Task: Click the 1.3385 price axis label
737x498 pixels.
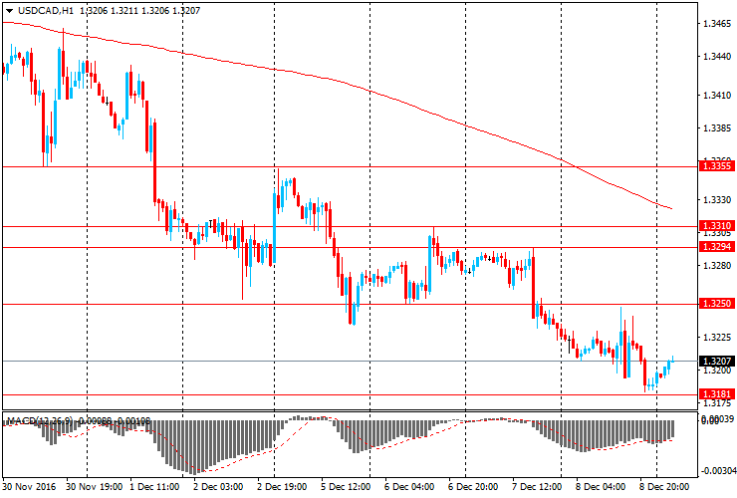Action: [717, 127]
